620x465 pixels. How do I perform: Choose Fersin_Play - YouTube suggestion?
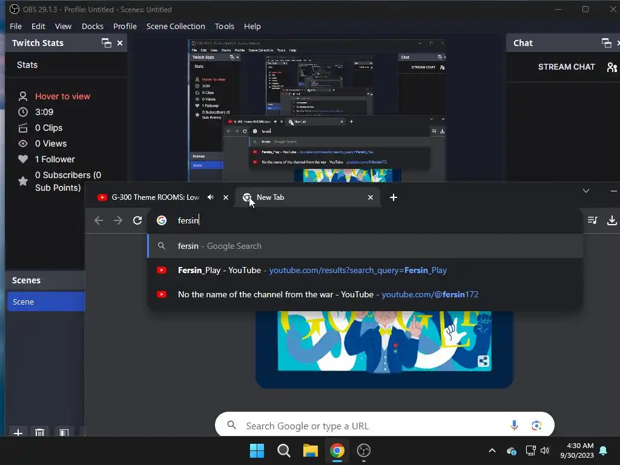(365, 271)
